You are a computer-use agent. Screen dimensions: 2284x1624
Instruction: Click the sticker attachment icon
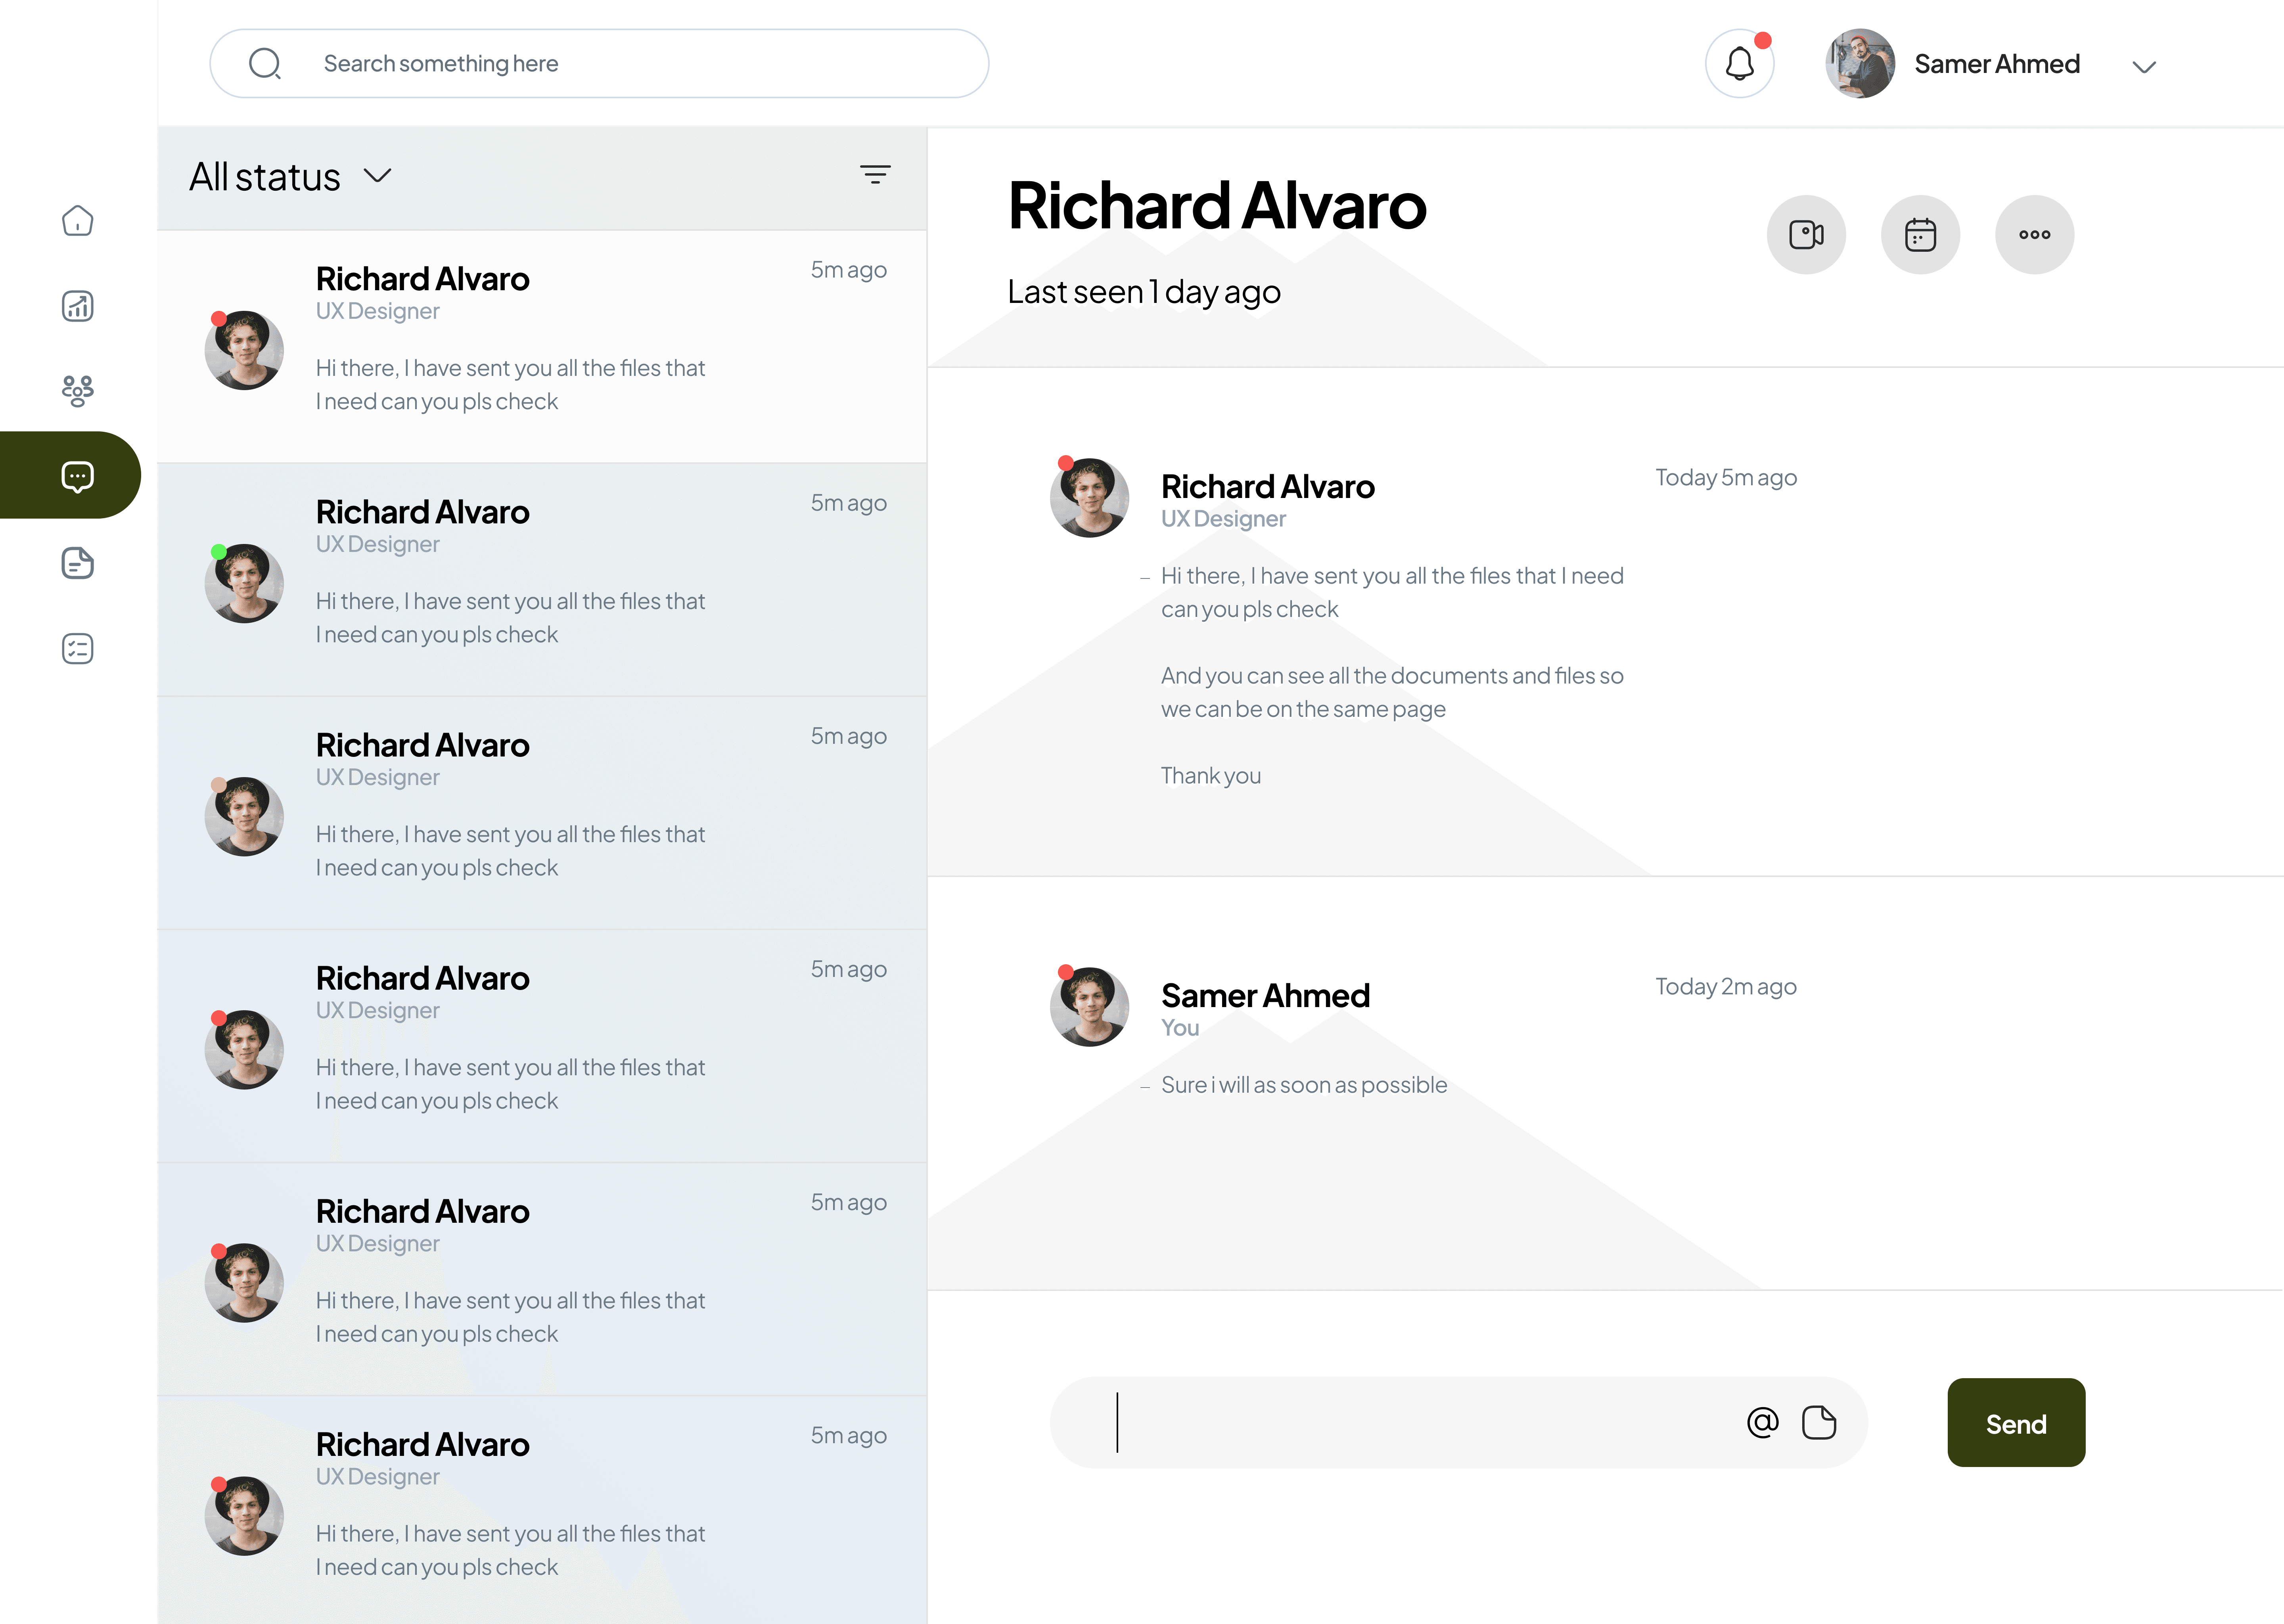[1819, 1422]
